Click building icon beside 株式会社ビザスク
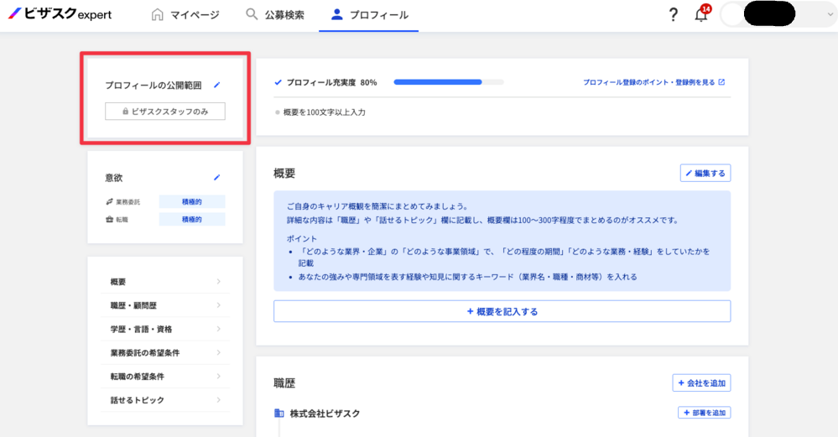 279,413
